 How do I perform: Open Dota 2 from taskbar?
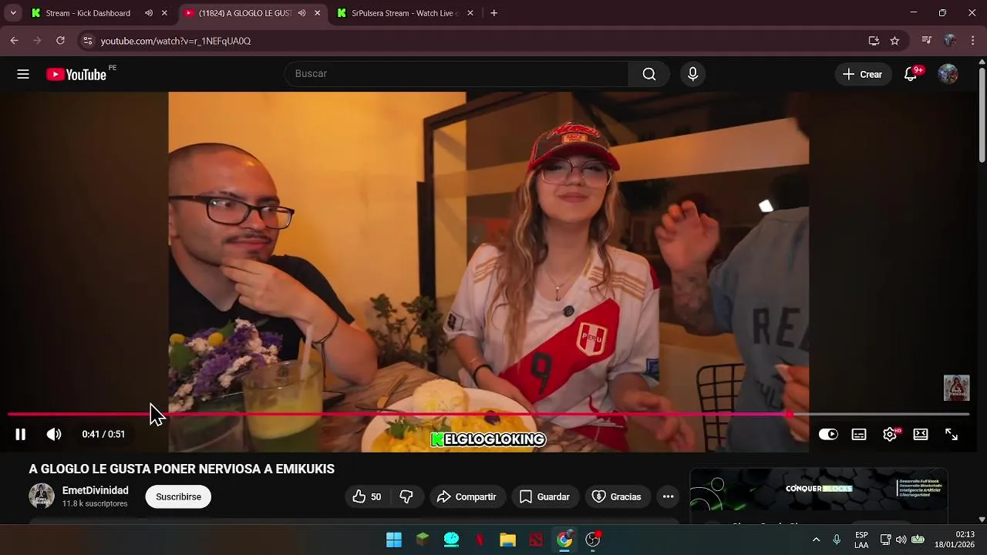pyautogui.click(x=536, y=540)
